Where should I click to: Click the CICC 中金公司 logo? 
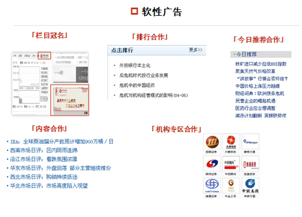pos(231,185)
